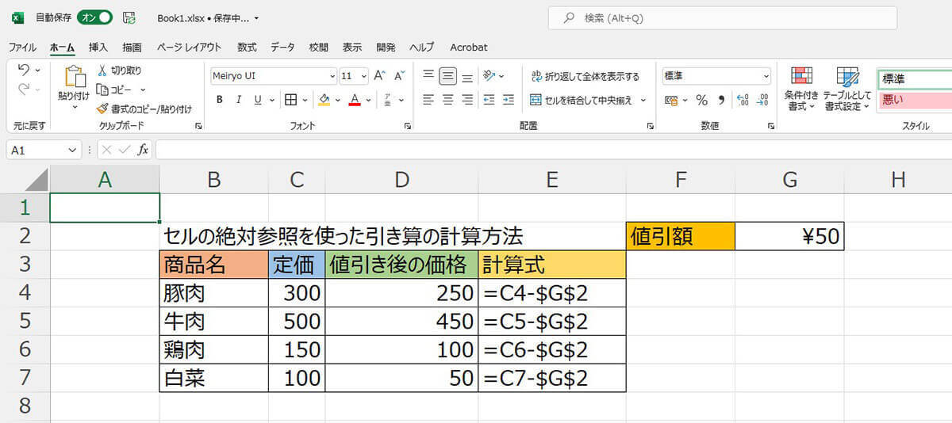This screenshot has height=423, width=952.
Task: Open the Meiryo UI font name dropdown
Action: pos(332,77)
